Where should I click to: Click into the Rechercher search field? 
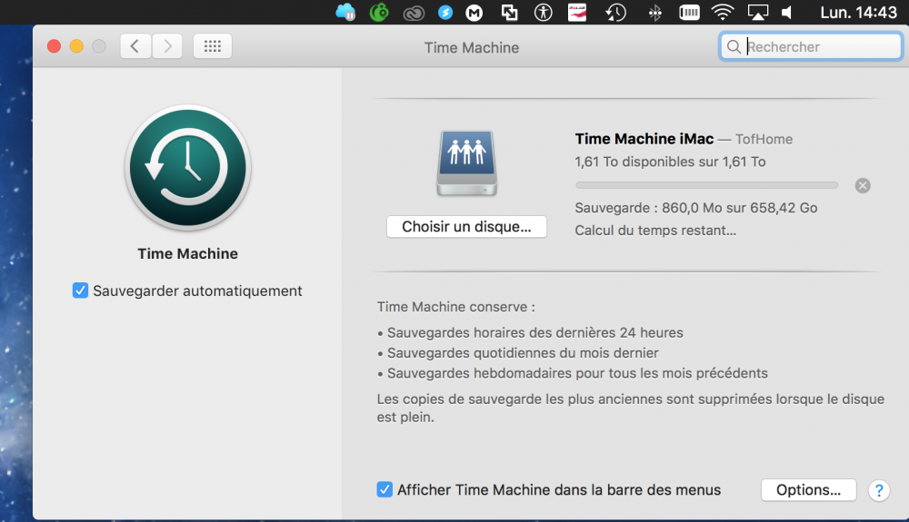click(x=811, y=47)
